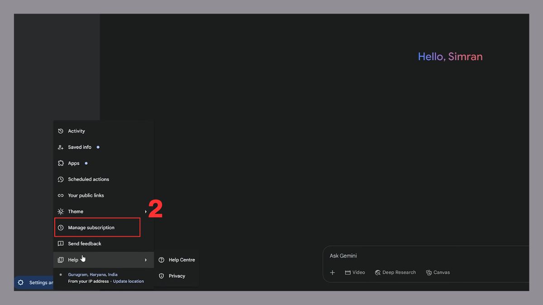Select the Canvas button
This screenshot has width=543, height=305.
pyautogui.click(x=438, y=272)
